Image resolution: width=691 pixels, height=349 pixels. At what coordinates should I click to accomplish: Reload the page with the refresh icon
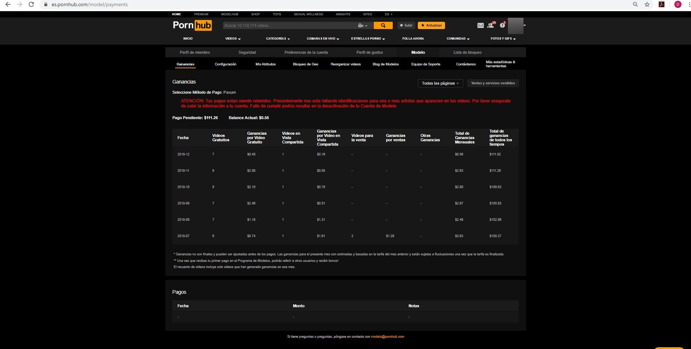pyautogui.click(x=31, y=4)
